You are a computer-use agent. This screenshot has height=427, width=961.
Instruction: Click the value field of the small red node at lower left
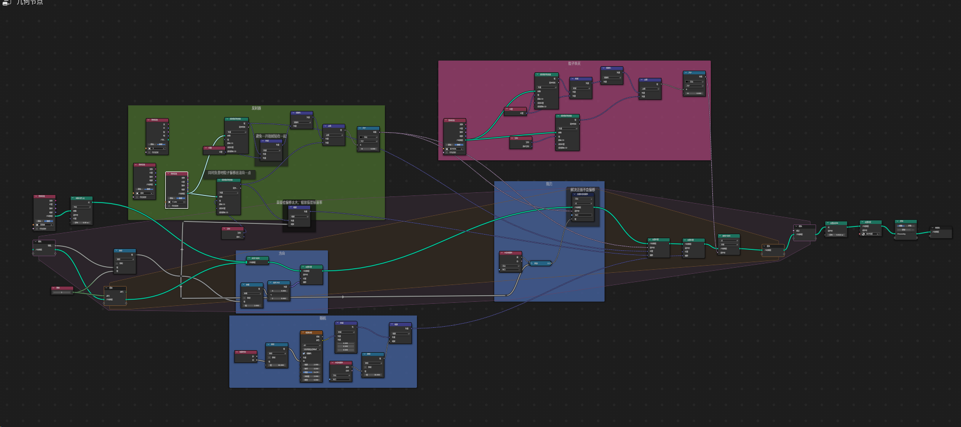click(62, 292)
